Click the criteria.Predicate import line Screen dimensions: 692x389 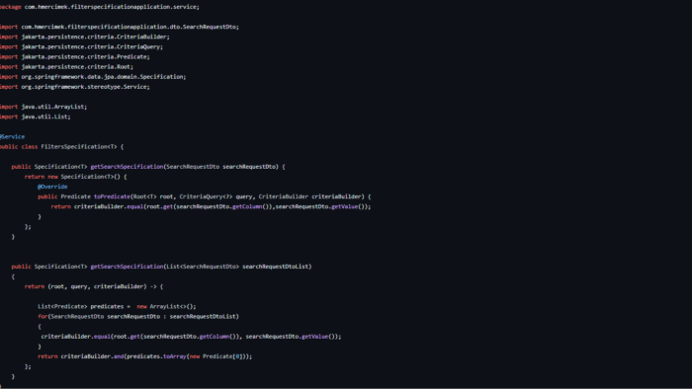click(74, 57)
